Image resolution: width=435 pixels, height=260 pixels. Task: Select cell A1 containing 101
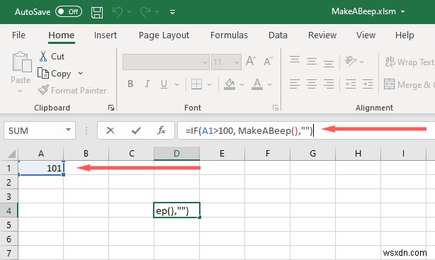click(41, 168)
